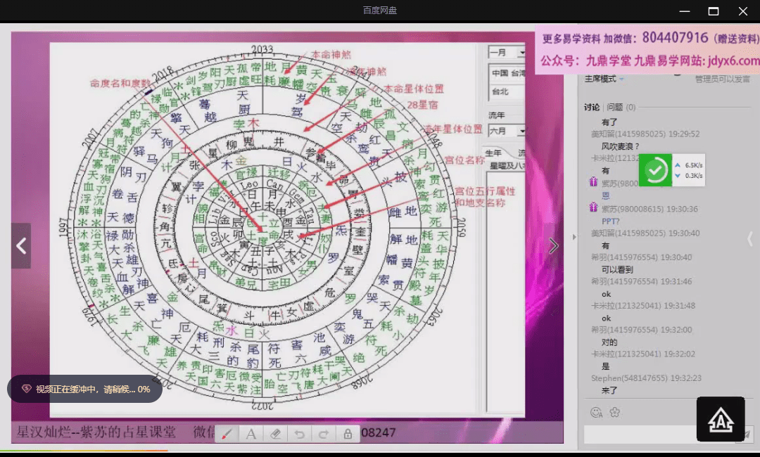The width and height of the screenshot is (760, 457).
Task: Click the flower icon beside emoji button
Action: pyautogui.click(x=614, y=413)
